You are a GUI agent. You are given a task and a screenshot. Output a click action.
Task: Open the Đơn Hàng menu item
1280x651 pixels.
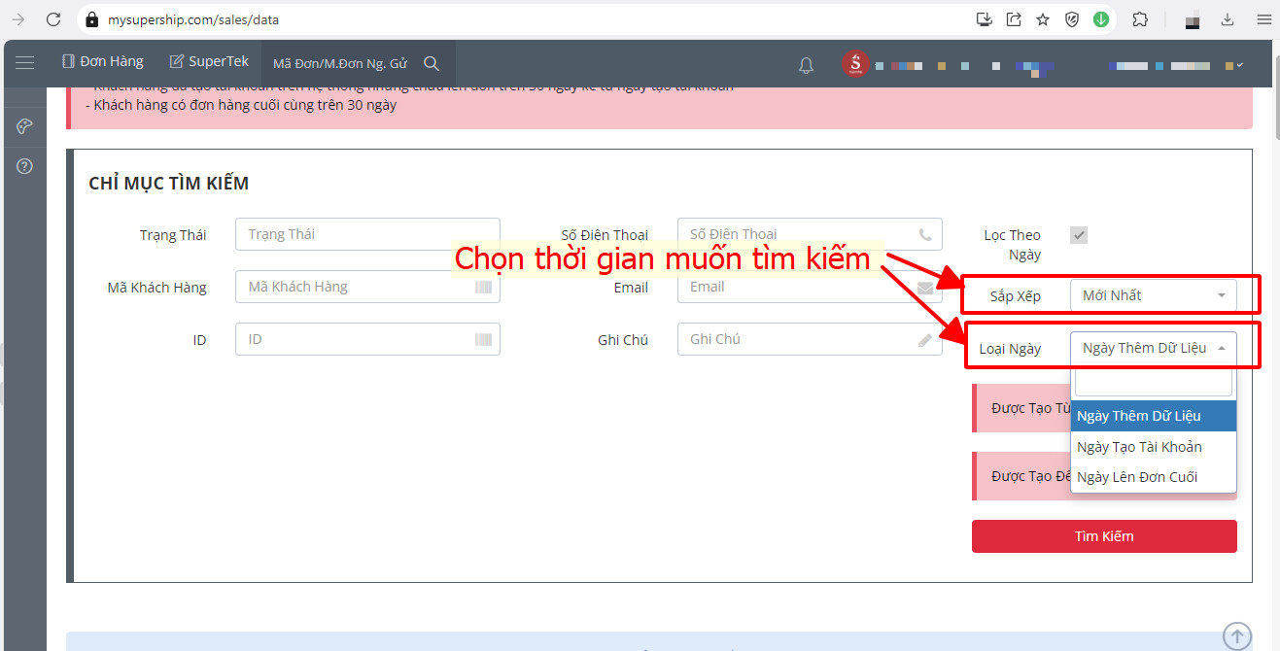point(102,60)
